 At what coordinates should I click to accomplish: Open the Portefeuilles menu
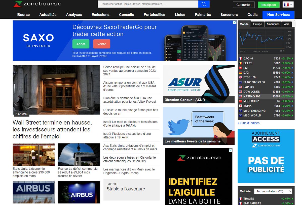[x=154, y=15]
